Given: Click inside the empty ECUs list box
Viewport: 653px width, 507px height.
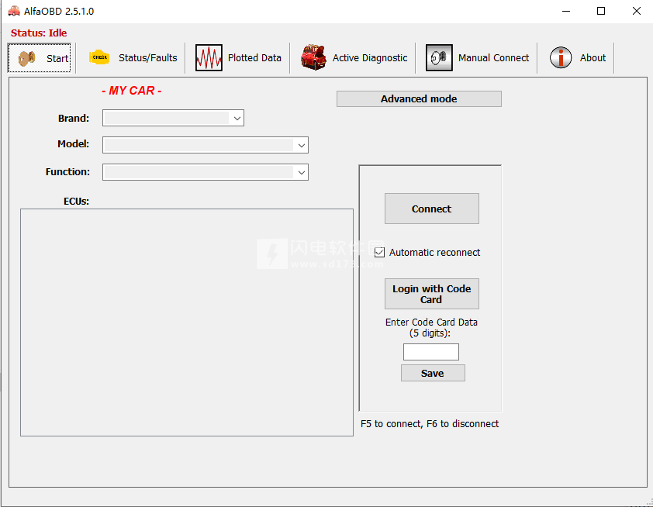Looking at the screenshot, I should point(187,322).
